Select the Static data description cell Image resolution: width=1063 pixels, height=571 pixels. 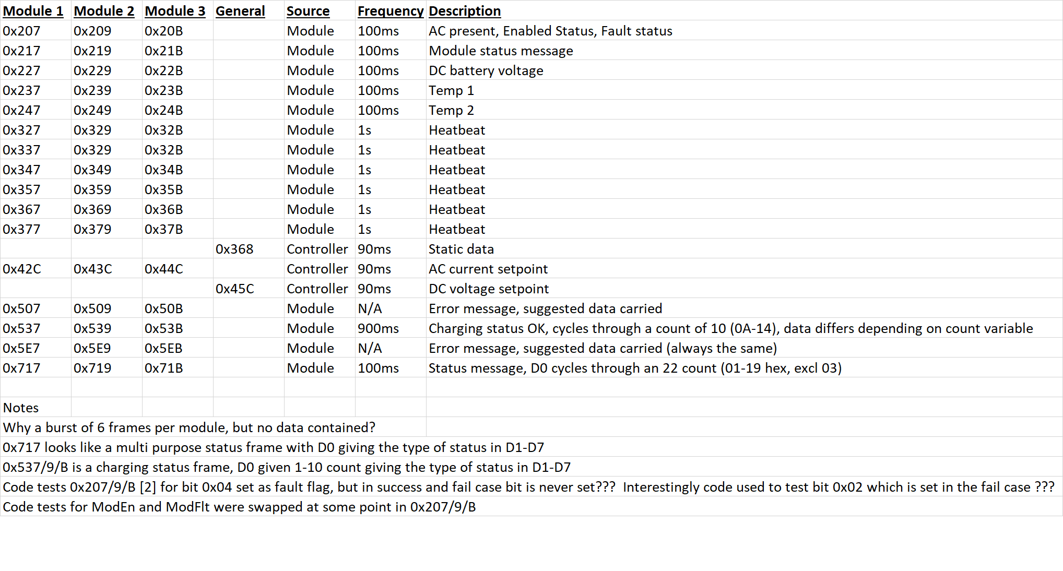(461, 249)
